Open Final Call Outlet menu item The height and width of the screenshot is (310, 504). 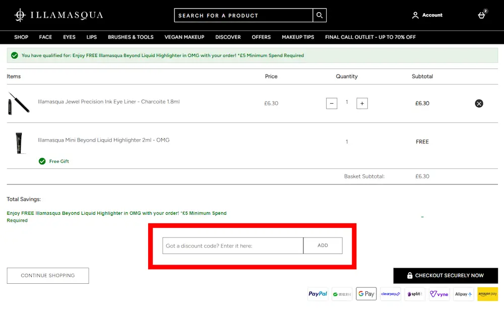click(x=370, y=37)
